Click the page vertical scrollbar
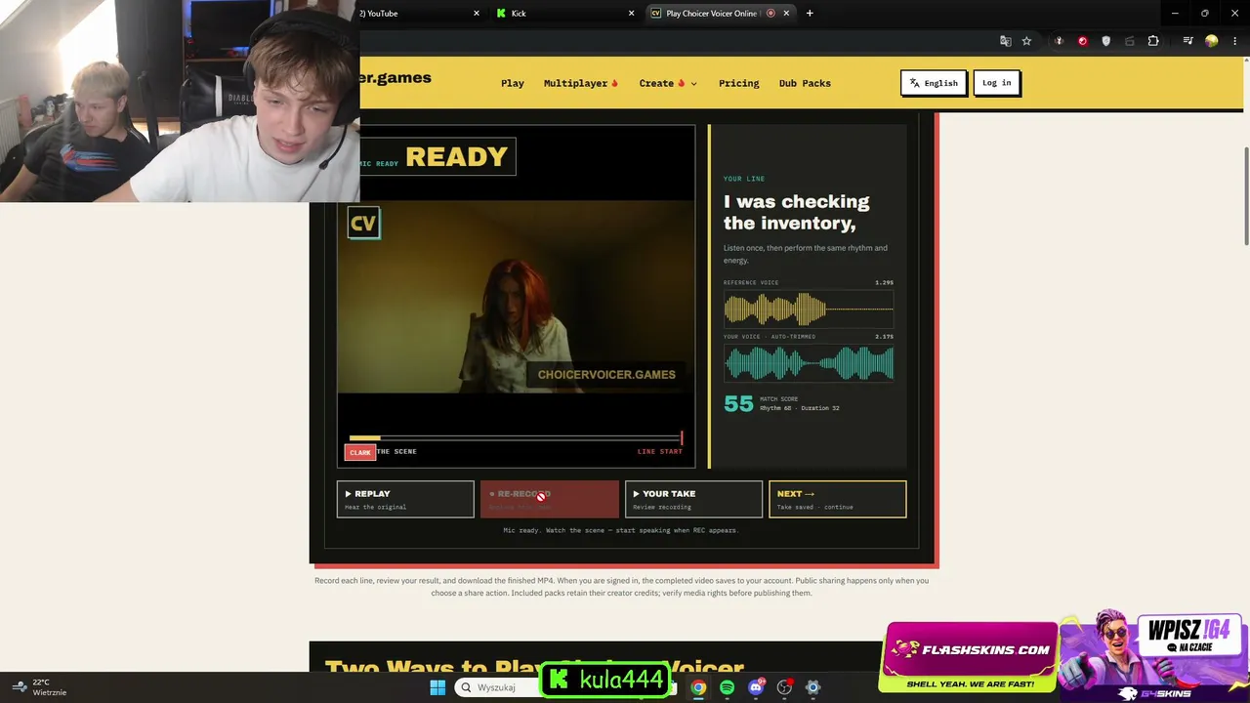This screenshot has width=1250, height=703. [x=1245, y=195]
